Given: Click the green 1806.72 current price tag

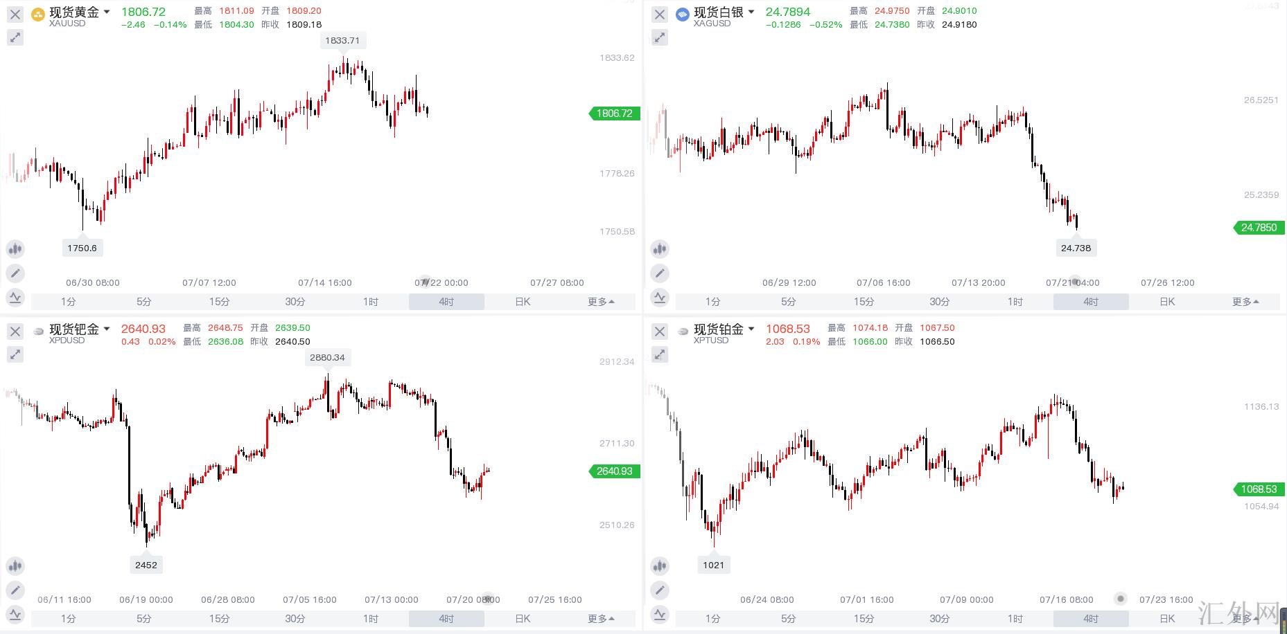Looking at the screenshot, I should coord(615,114).
